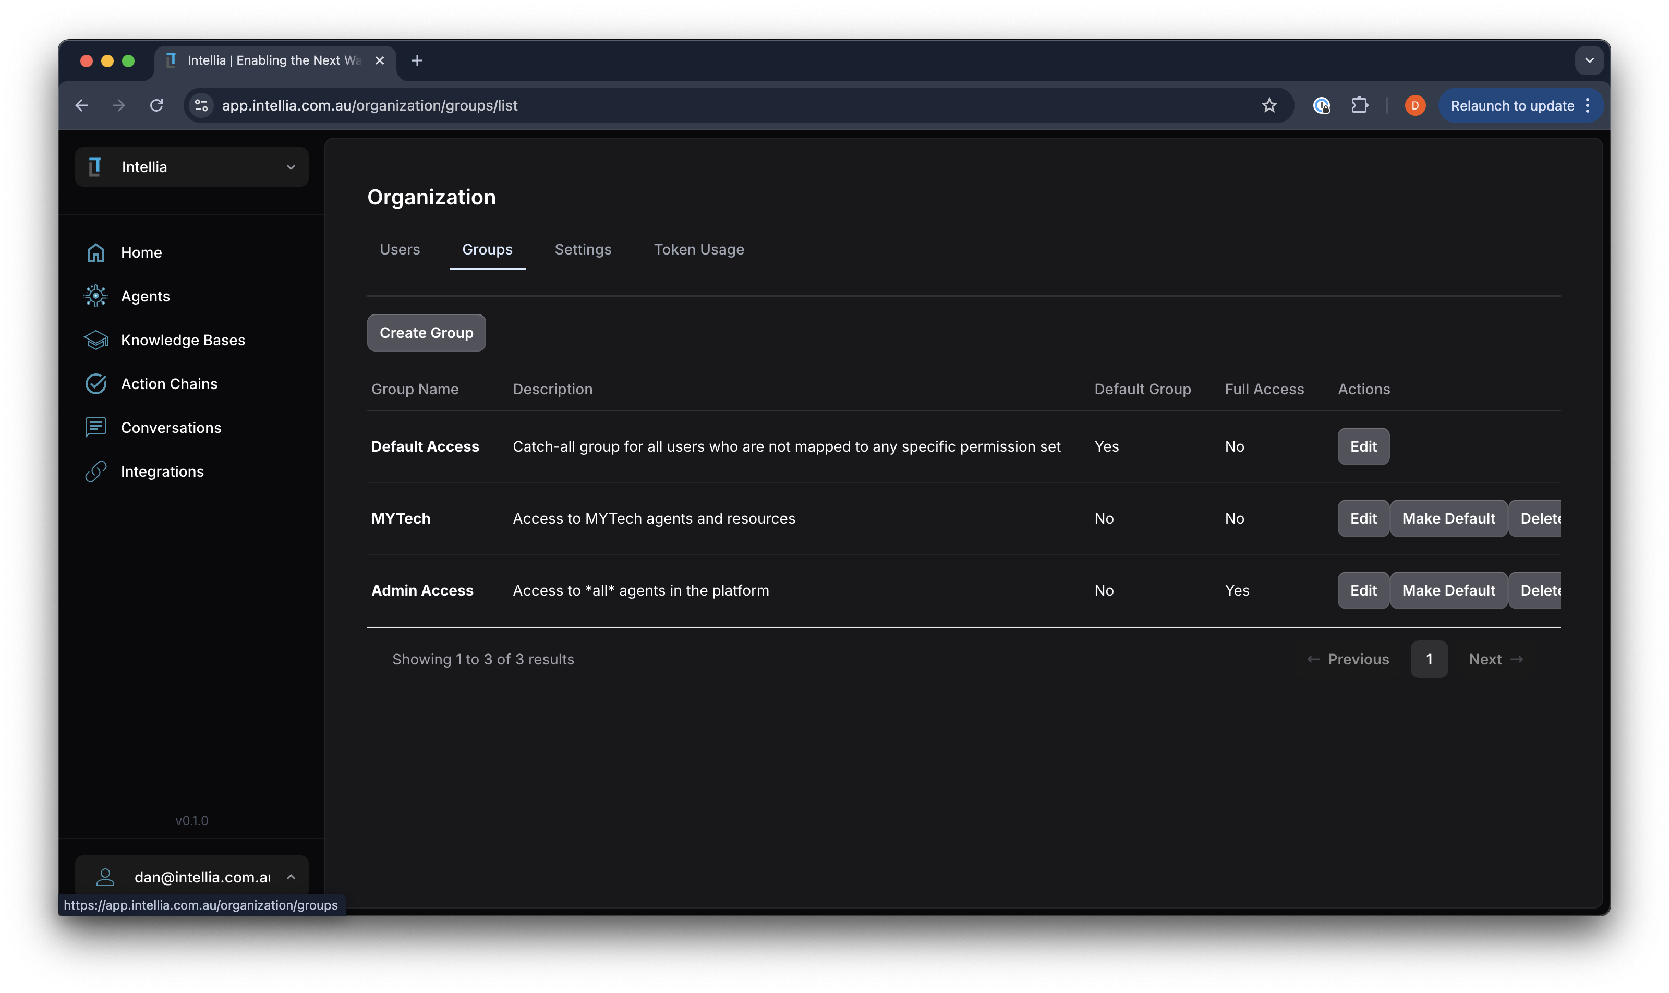Click Admin Access's Full Access 'Yes' value
Image resolution: width=1669 pixels, height=993 pixels.
[1237, 590]
